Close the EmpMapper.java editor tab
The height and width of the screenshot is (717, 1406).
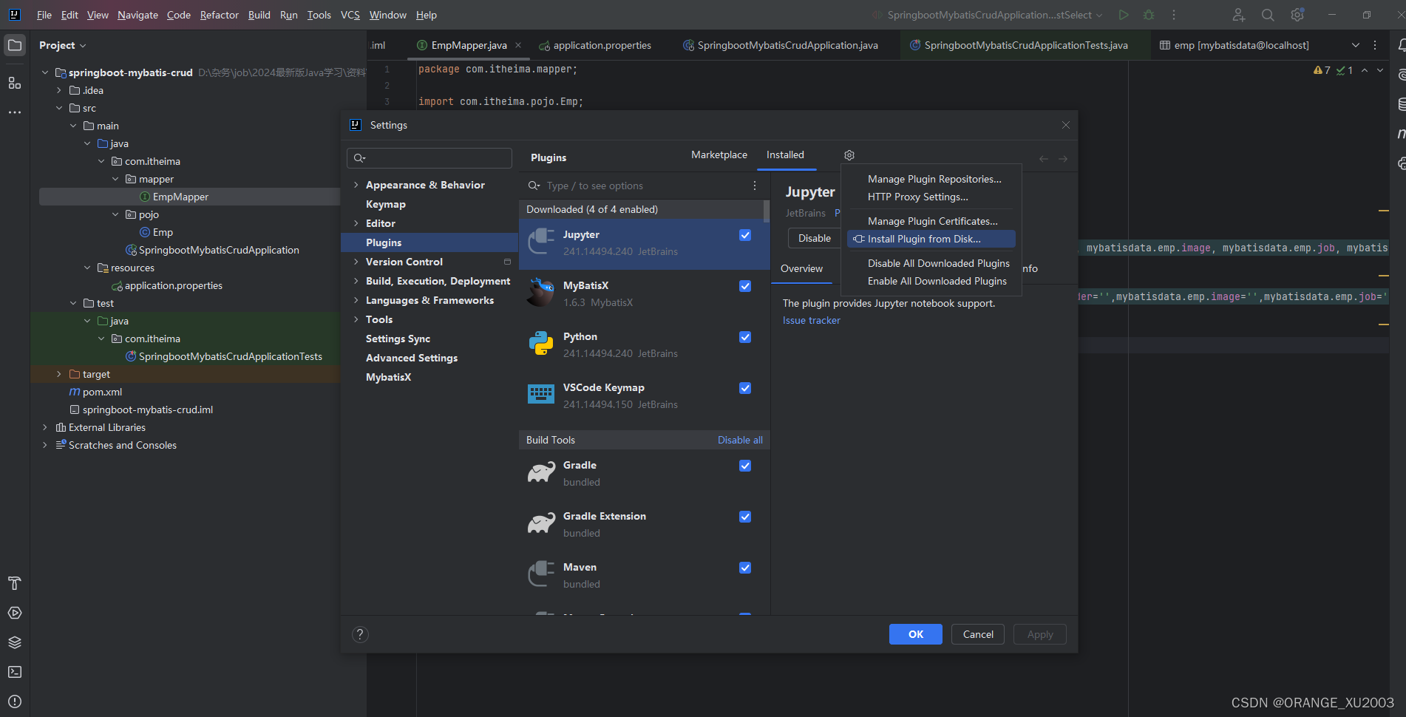(518, 45)
